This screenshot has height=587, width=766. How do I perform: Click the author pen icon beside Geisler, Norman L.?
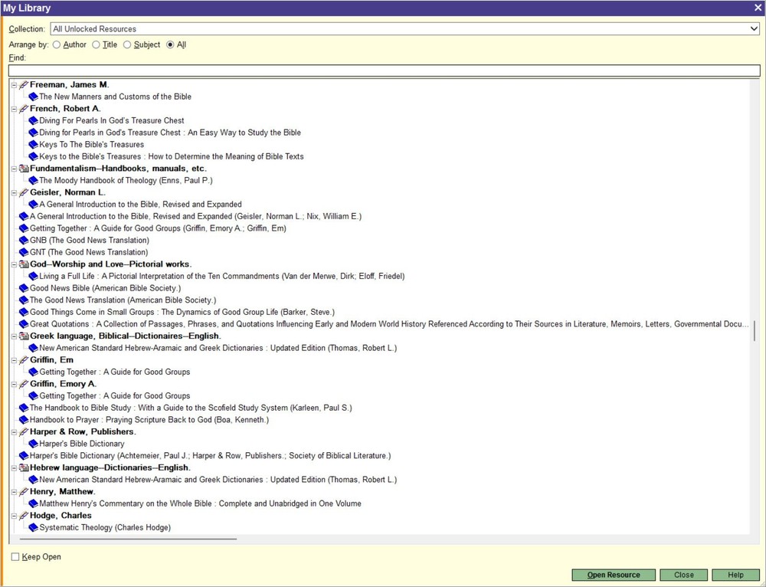tap(24, 192)
